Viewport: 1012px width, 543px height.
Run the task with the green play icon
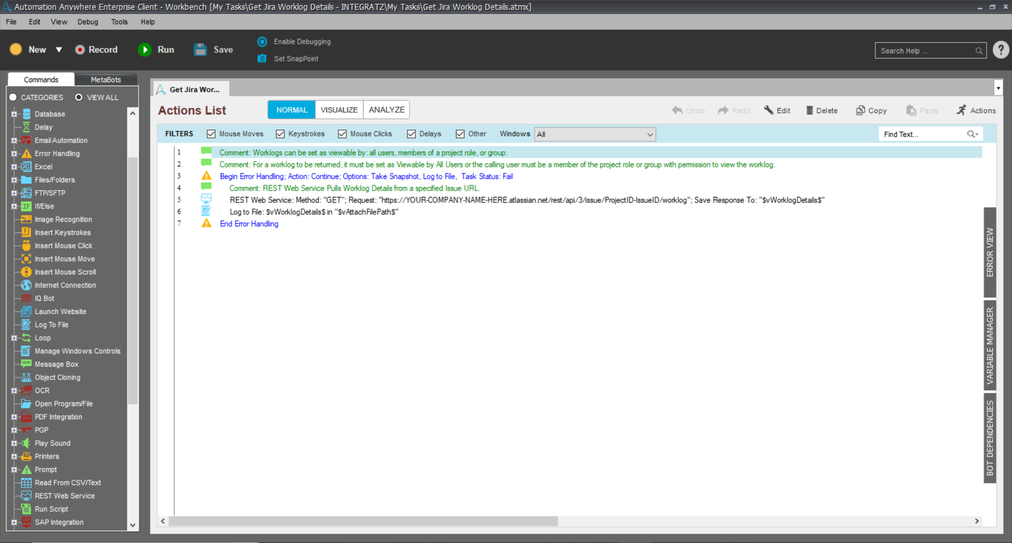pos(144,50)
